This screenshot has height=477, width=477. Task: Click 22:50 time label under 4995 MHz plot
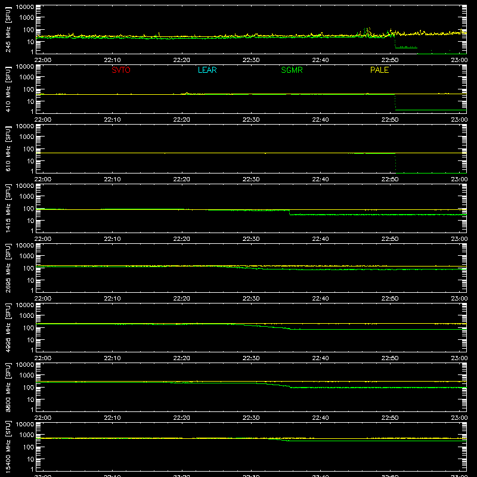pos(390,358)
